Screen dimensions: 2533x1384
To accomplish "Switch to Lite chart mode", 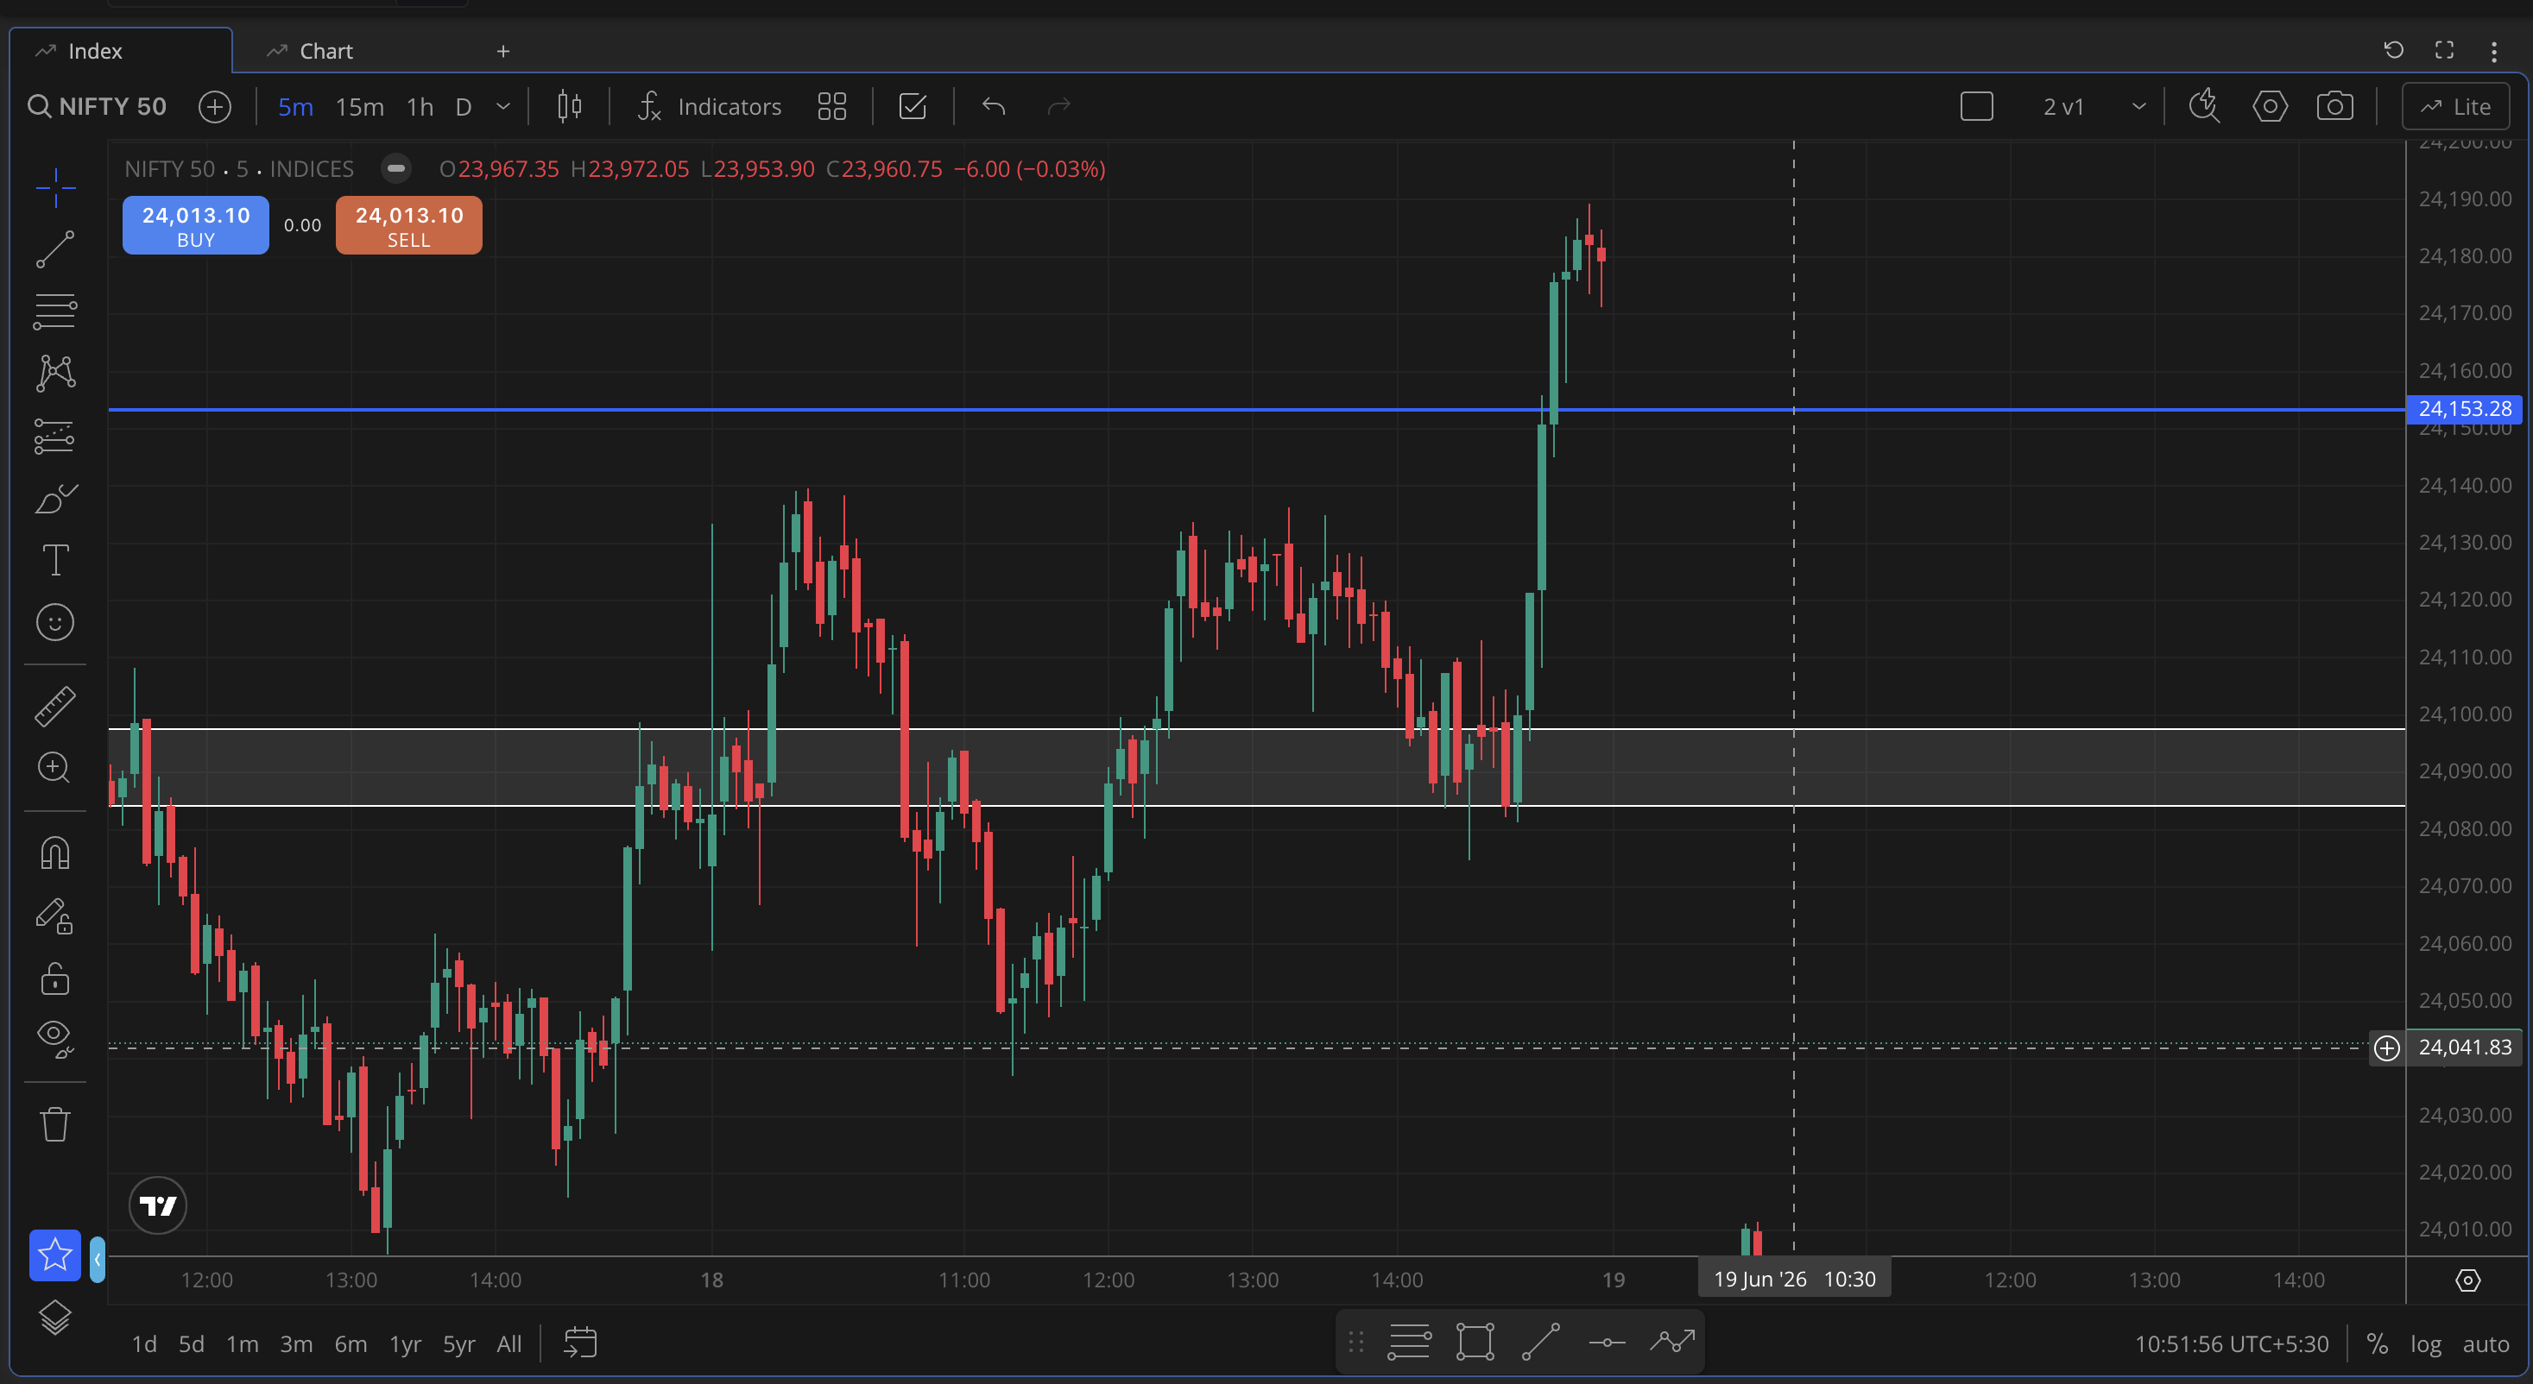I will pyautogui.click(x=2455, y=106).
